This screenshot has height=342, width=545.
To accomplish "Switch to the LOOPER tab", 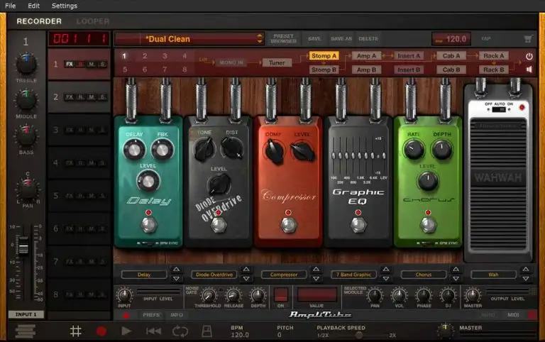I will [93, 21].
